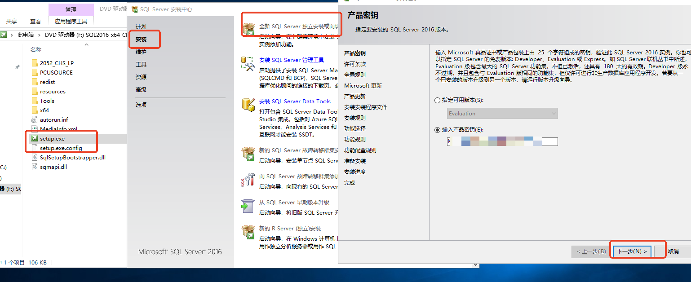This screenshot has width=691, height=282.
Task: Open the 共享 ribbon tab
Action: (x=12, y=21)
